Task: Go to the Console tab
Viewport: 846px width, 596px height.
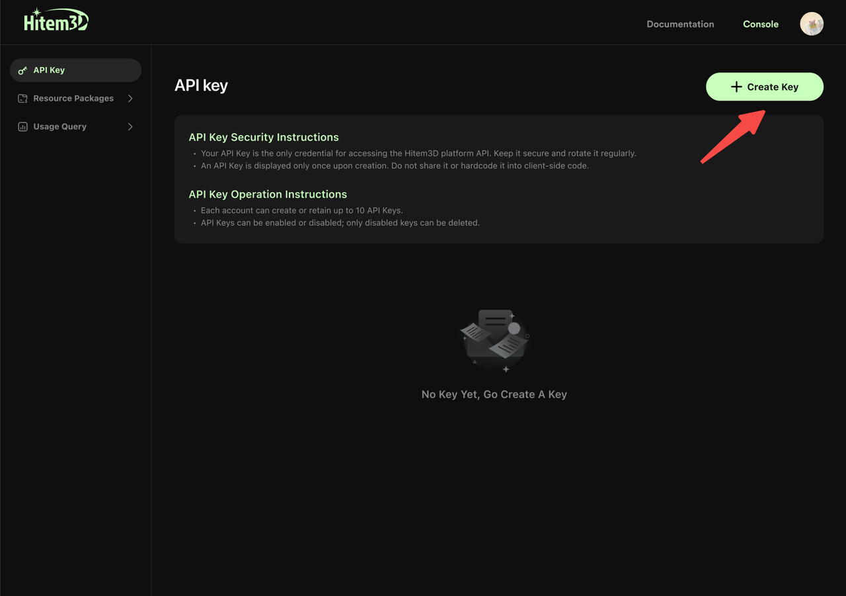Action: (x=761, y=24)
